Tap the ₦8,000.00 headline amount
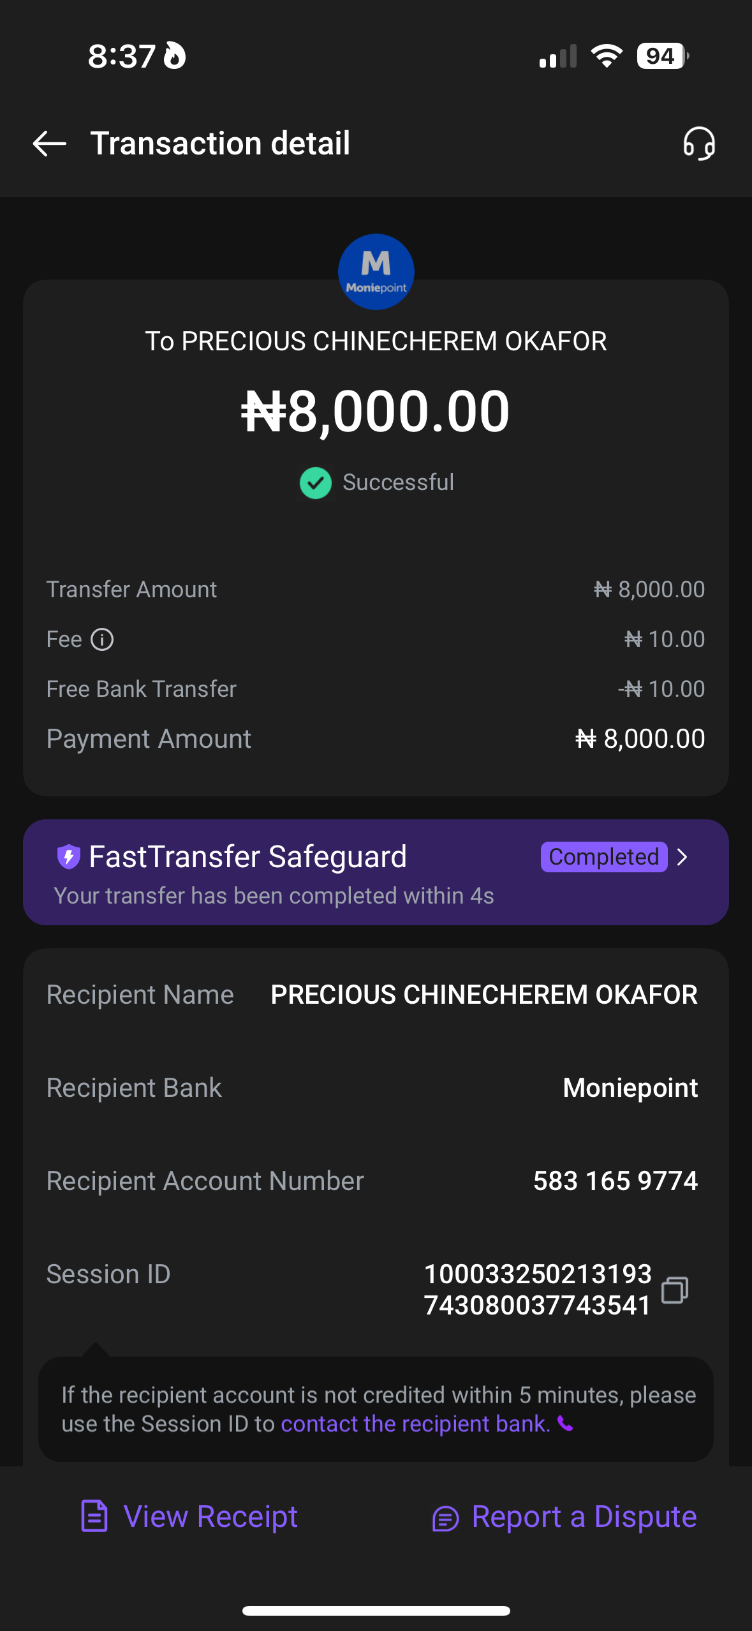 (x=376, y=412)
